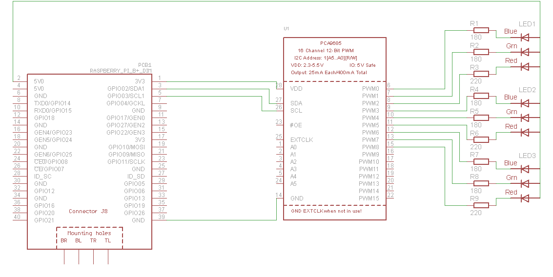Click the SDA pin label on PCA9685
This screenshot has height=277, width=553.
296,103
